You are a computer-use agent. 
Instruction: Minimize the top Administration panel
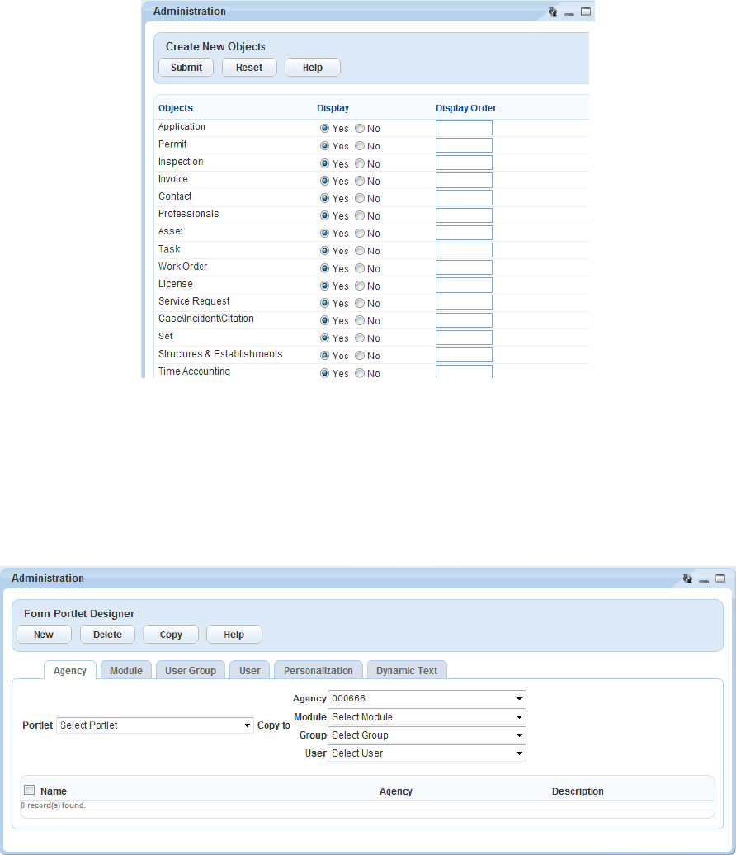coord(569,12)
